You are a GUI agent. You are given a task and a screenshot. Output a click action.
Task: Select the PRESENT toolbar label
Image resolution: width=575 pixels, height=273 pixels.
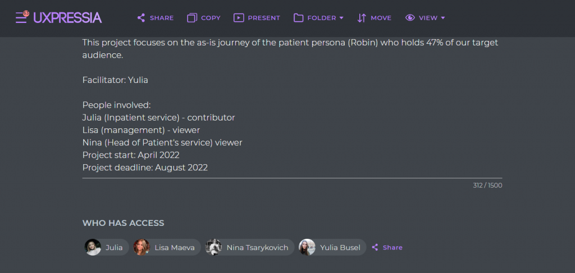pyautogui.click(x=264, y=18)
